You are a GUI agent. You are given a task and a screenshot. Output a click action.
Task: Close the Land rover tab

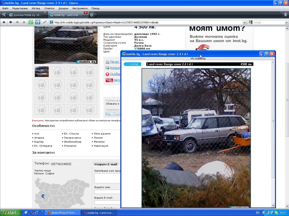[x=86, y=13]
